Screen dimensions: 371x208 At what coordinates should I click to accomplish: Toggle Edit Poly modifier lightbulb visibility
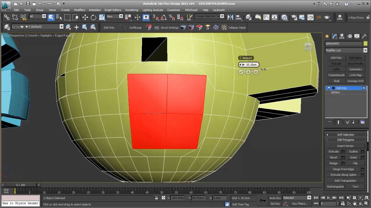click(x=329, y=88)
